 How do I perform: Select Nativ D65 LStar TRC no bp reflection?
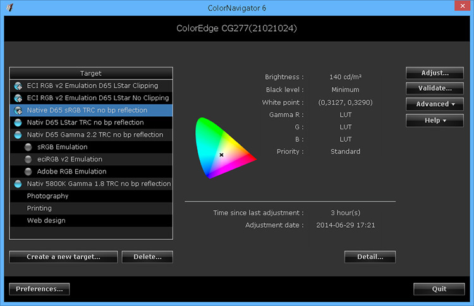[91, 122]
